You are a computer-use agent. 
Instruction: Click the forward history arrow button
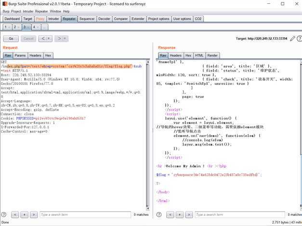click(x=59, y=39)
